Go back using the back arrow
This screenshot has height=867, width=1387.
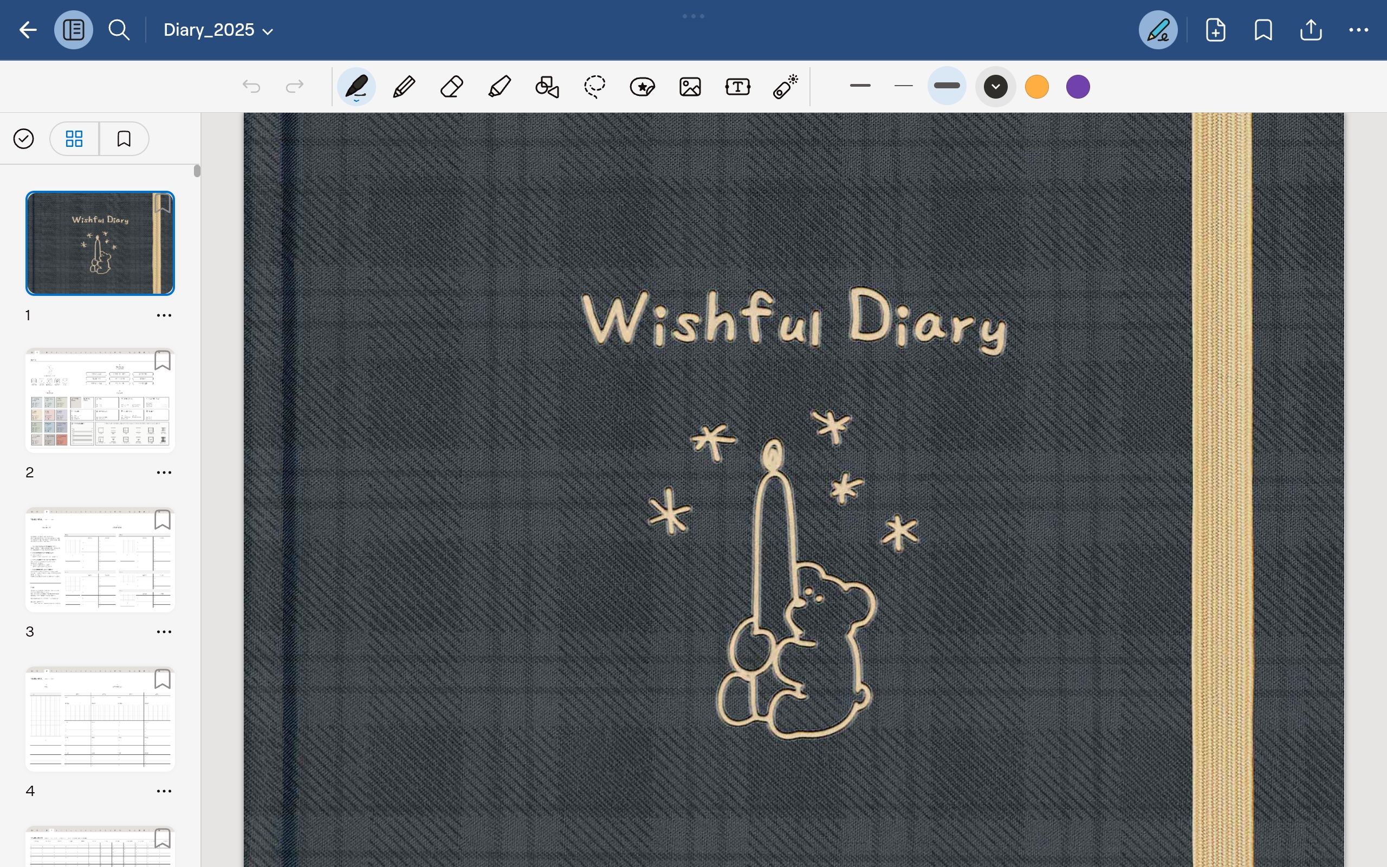point(28,30)
